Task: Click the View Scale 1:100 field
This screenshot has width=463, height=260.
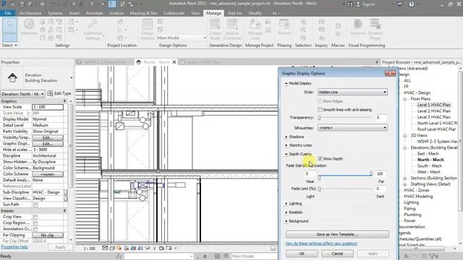Action: point(48,107)
